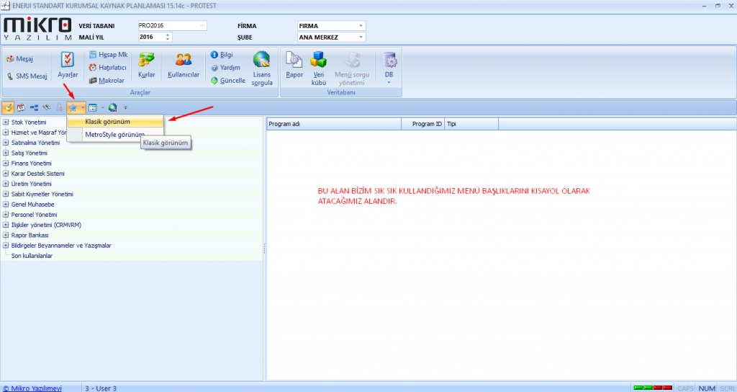The width and height of the screenshot is (737, 392).
Task: Choose MetroStyle görünüm menu entry
Action: tap(114, 135)
